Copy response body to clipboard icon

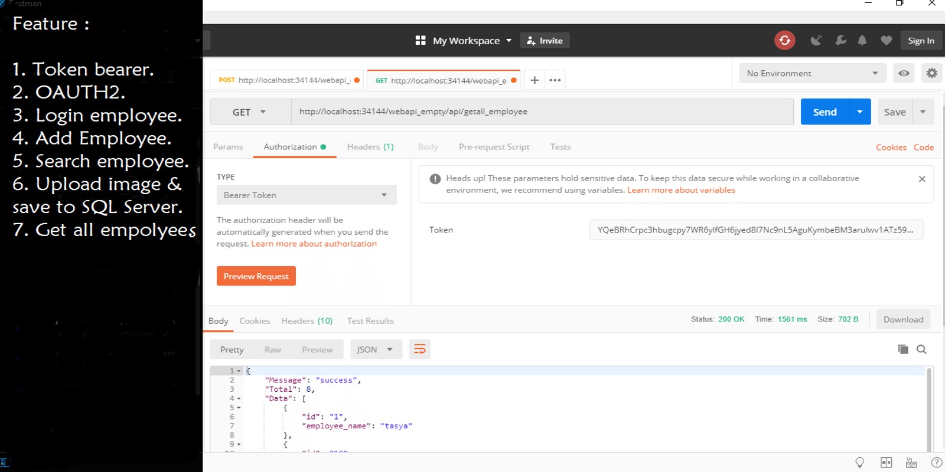pos(902,349)
